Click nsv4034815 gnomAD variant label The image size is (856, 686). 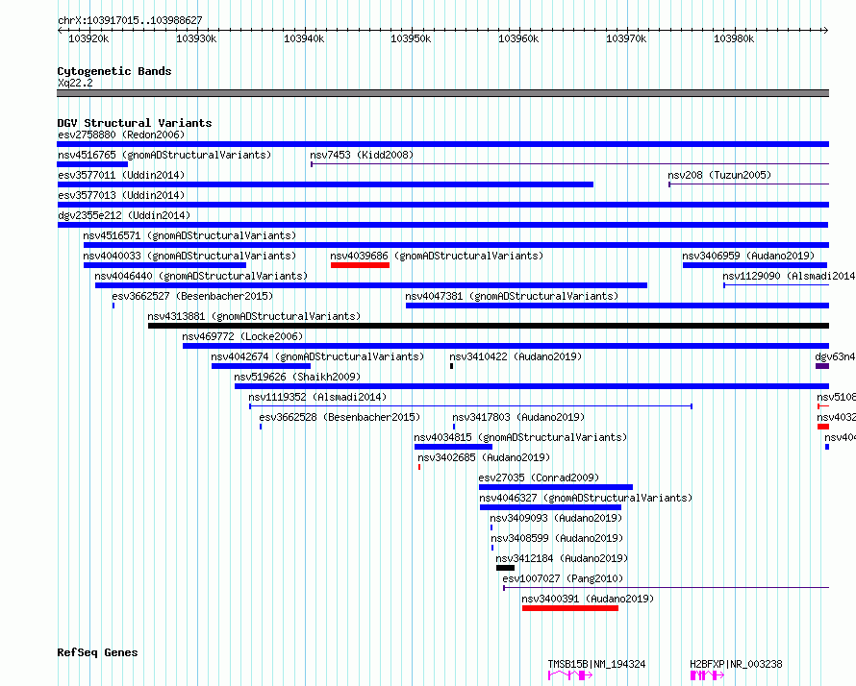click(x=520, y=437)
